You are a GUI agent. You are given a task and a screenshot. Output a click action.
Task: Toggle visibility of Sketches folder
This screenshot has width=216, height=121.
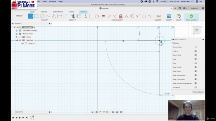pyautogui.click(x=20, y=40)
